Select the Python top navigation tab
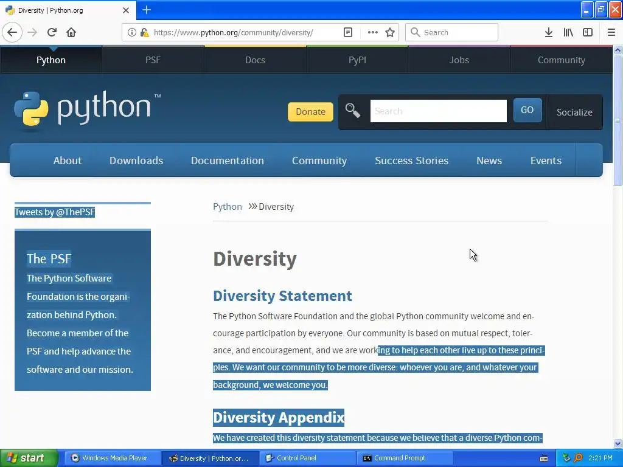623x467 pixels. click(51, 60)
